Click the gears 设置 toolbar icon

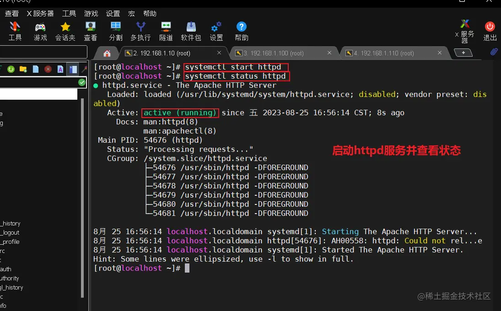pyautogui.click(x=216, y=31)
